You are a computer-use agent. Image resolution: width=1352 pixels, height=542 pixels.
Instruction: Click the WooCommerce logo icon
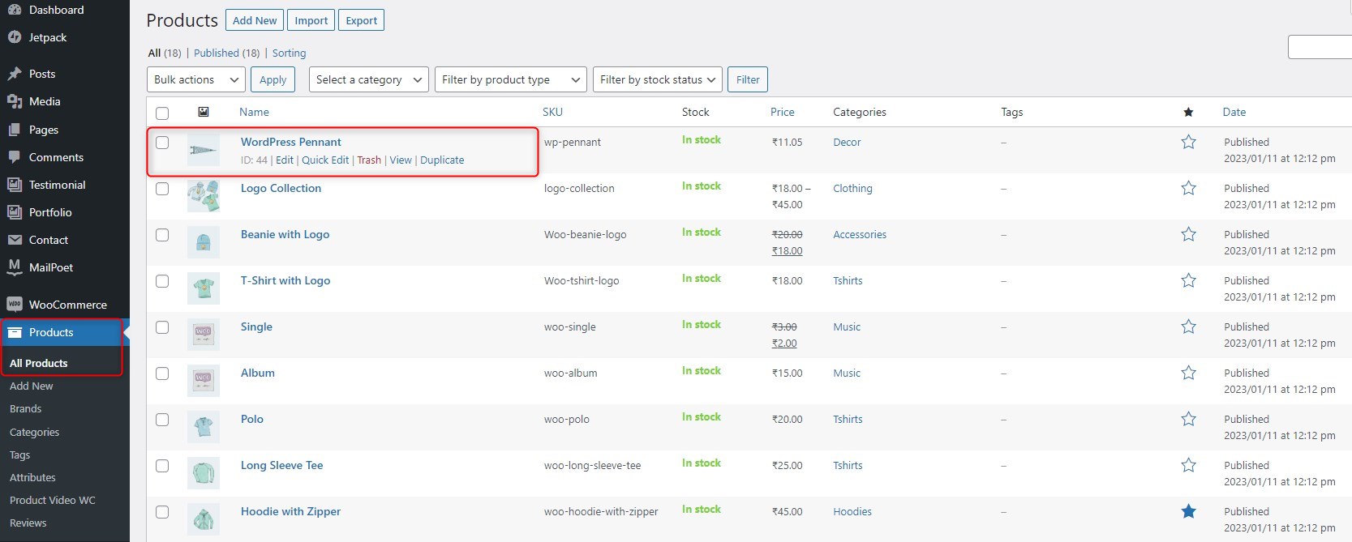click(14, 305)
